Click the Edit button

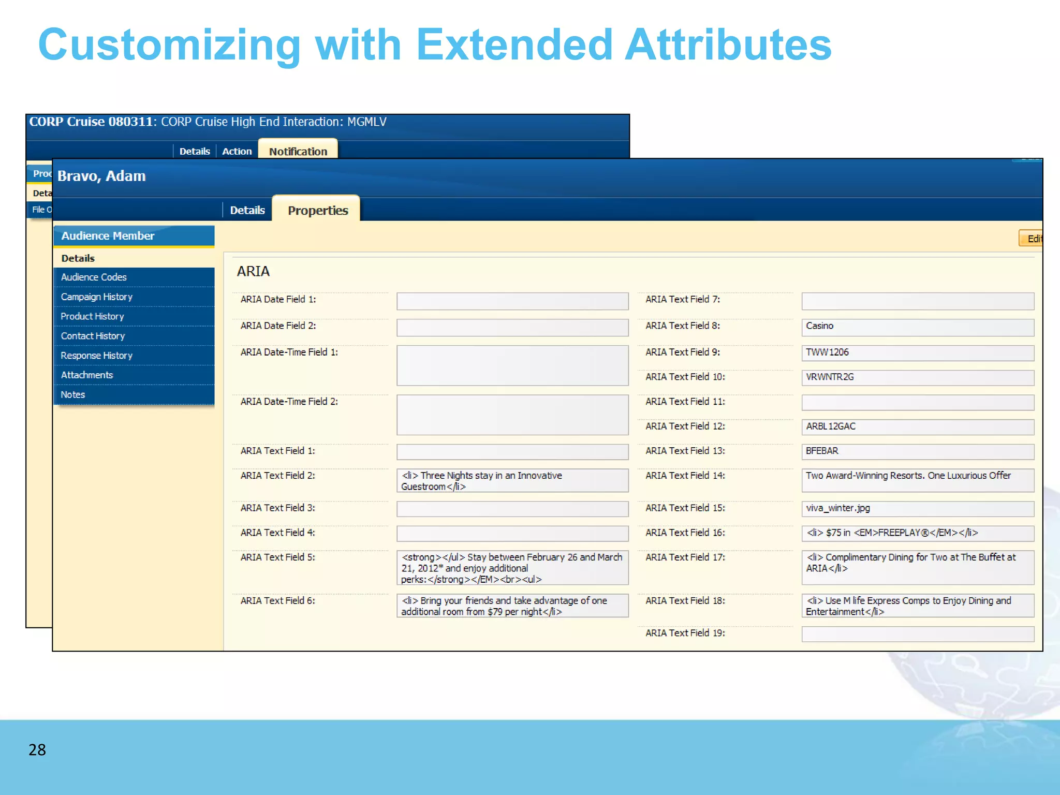coord(1030,239)
